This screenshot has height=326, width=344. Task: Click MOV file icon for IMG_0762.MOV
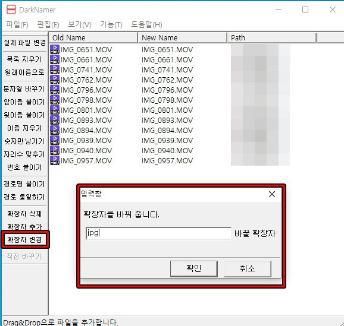pos(55,80)
